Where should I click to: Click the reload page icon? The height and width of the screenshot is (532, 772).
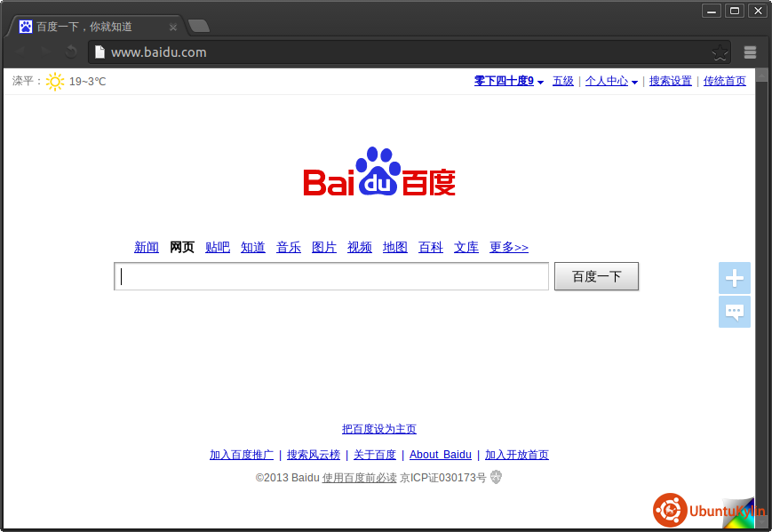(71, 52)
